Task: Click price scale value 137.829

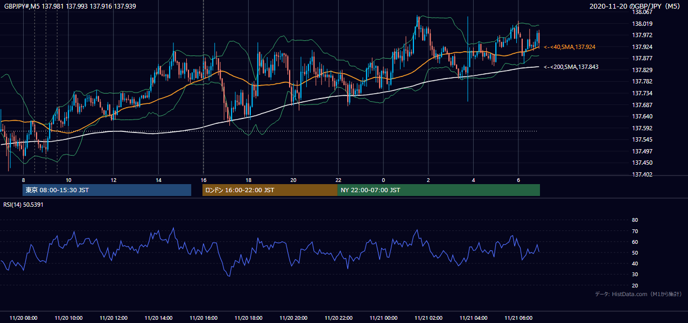Action: pos(642,70)
